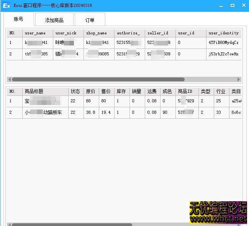249x226 pixels.
Task: Click the accounts table horizontal scrollbar thumb
Action: pos(98,79)
